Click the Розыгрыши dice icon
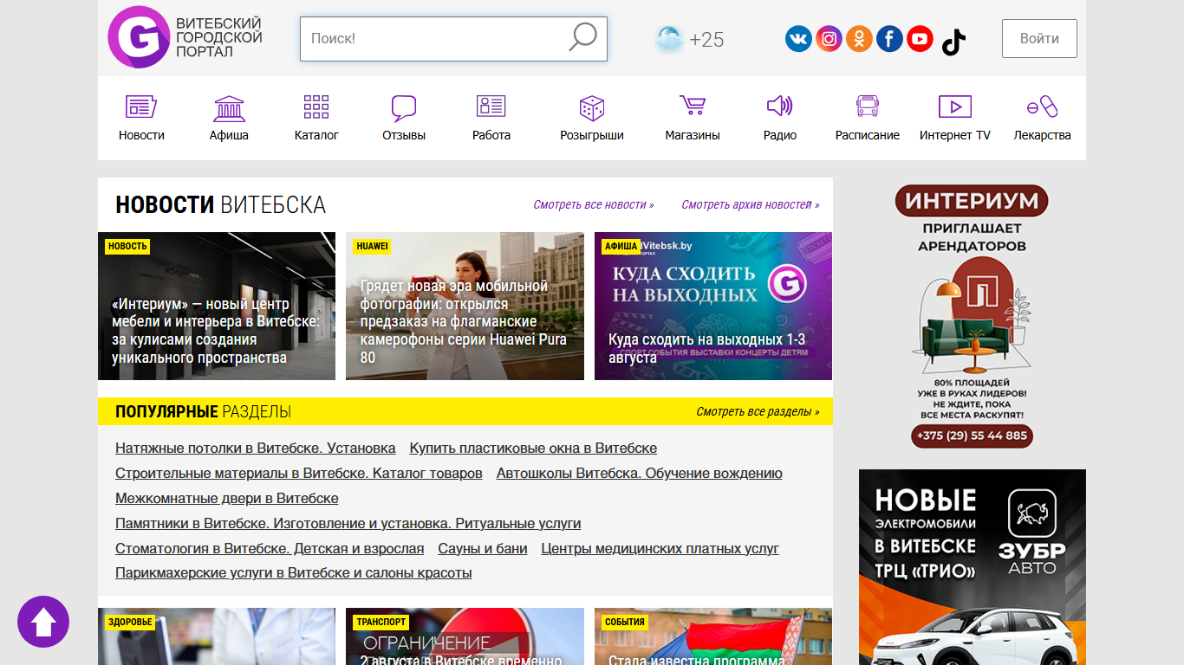This screenshot has height=665, width=1184. point(592,107)
